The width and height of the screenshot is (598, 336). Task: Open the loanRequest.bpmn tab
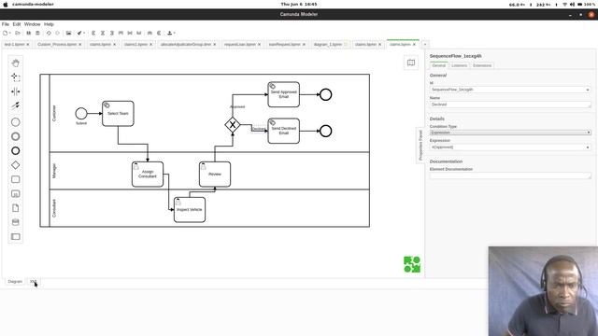pos(284,45)
